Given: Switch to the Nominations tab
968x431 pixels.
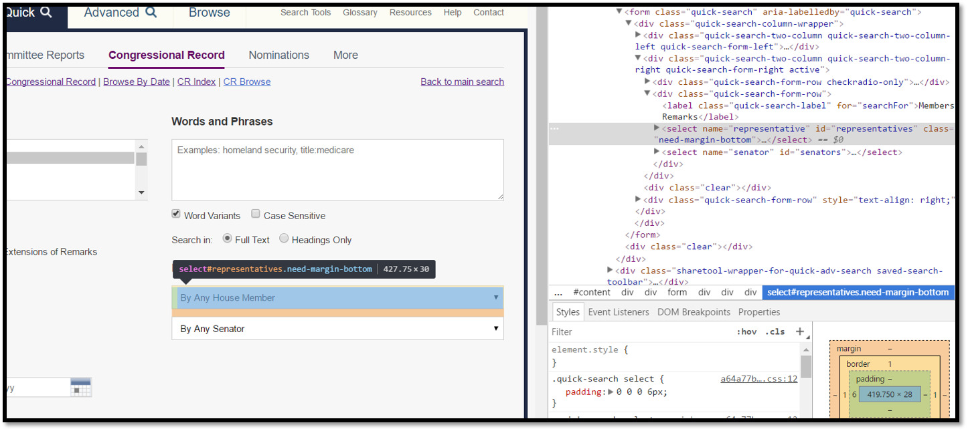Looking at the screenshot, I should [278, 55].
